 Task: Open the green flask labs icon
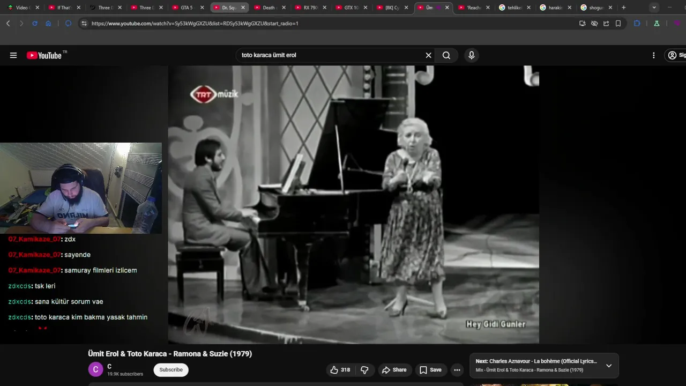point(657,24)
